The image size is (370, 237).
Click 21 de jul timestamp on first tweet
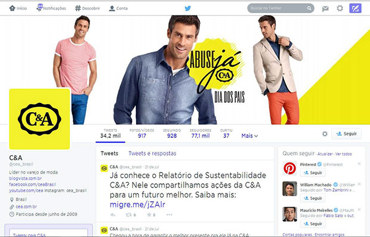click(152, 167)
